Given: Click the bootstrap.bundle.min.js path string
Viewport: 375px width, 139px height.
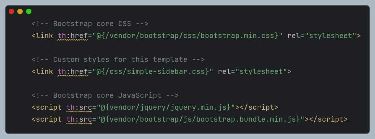Looking at the screenshot, I should tap(201, 119).
